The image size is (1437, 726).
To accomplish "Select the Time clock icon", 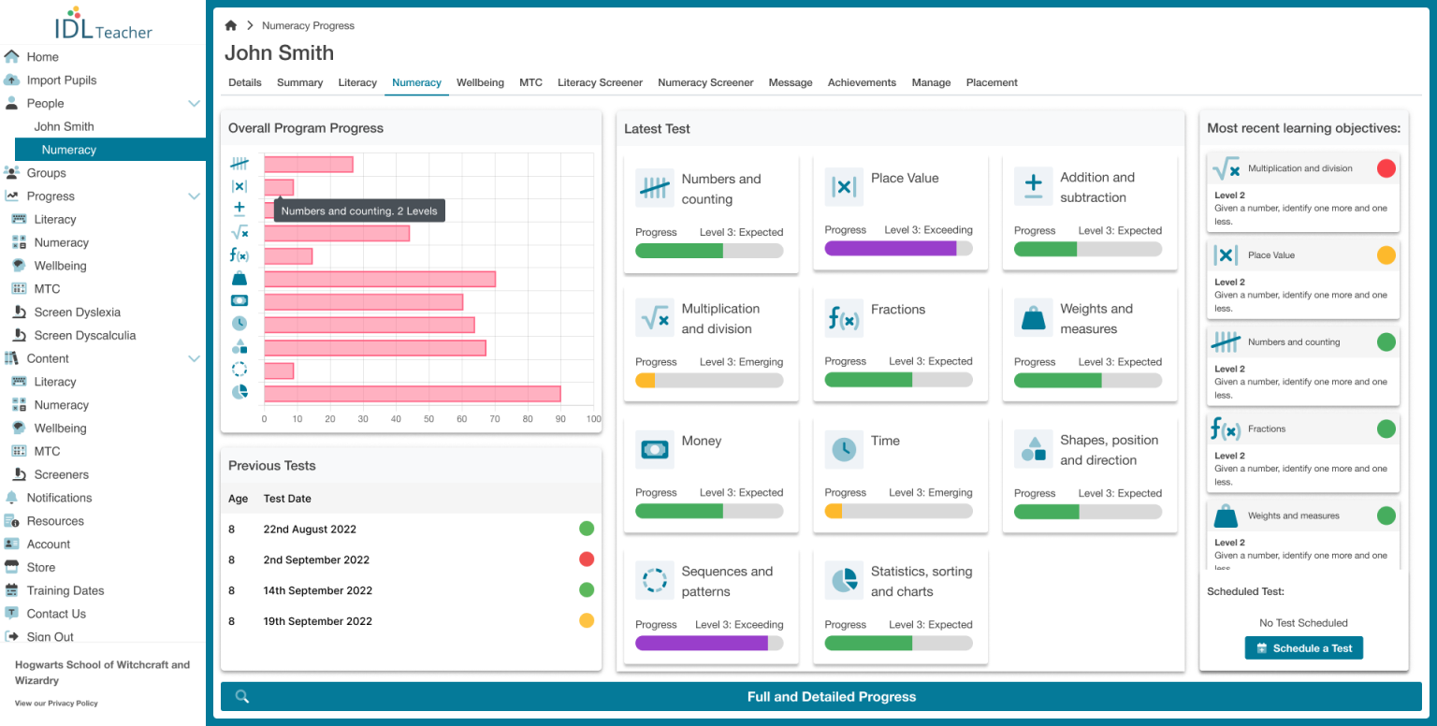I will [844, 450].
